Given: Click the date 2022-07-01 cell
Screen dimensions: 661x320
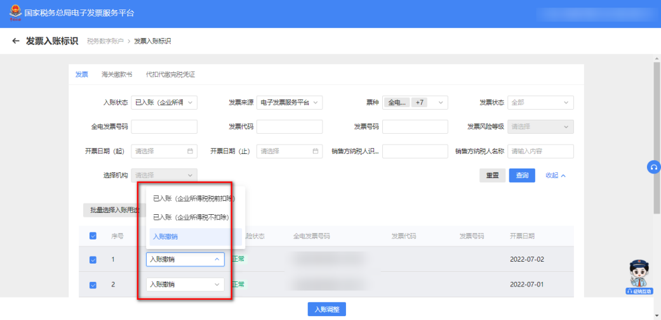Looking at the screenshot, I should pos(527,285).
